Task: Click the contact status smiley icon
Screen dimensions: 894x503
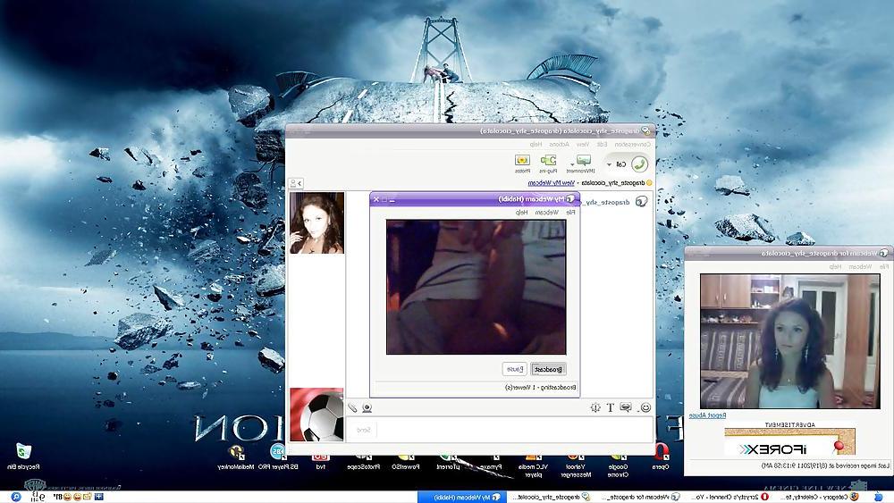Action: (649, 183)
